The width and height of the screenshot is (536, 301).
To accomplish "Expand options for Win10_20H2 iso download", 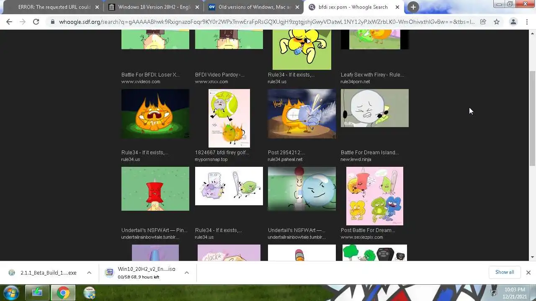I will [187, 273].
